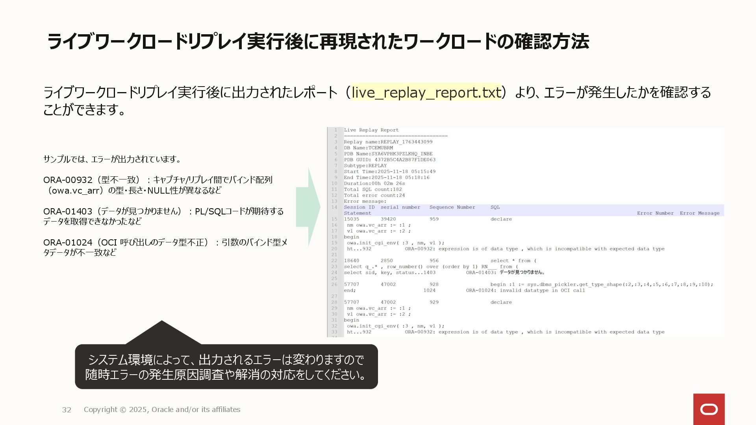Click the slide number 32

67,410
